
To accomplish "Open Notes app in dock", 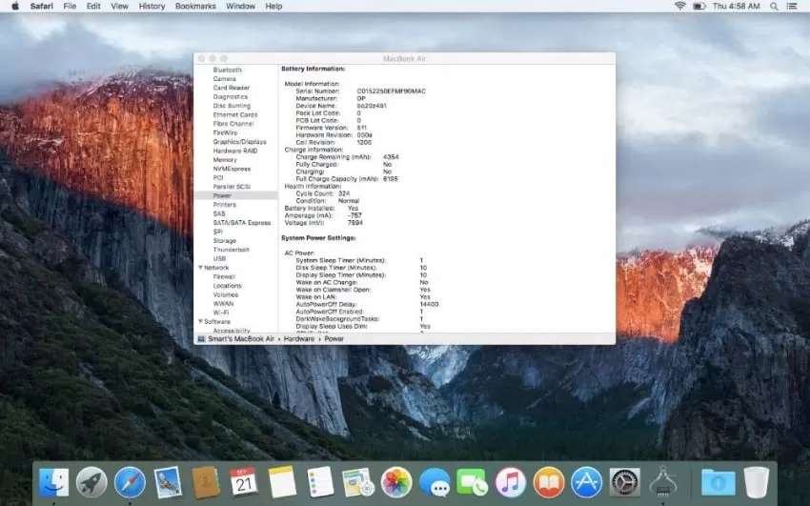I will 282,482.
